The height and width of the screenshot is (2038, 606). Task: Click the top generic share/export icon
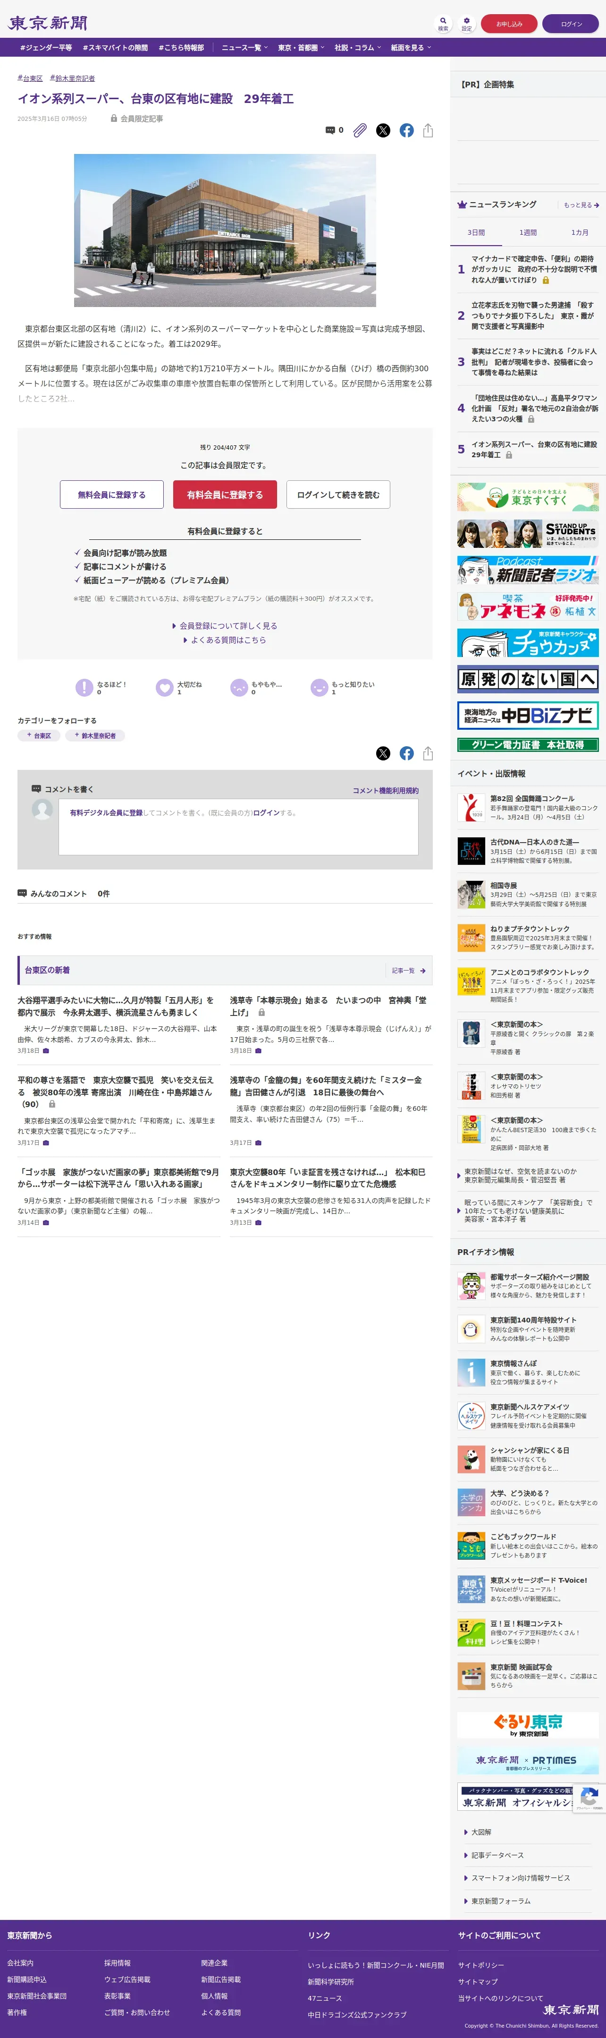pyautogui.click(x=428, y=130)
